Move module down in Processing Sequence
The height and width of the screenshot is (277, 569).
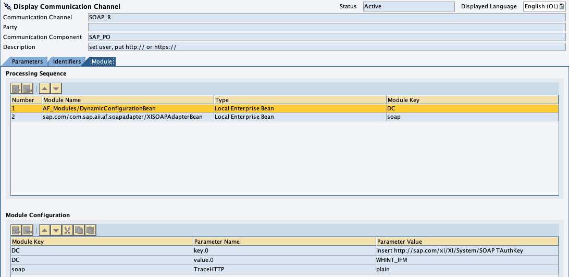point(56,89)
